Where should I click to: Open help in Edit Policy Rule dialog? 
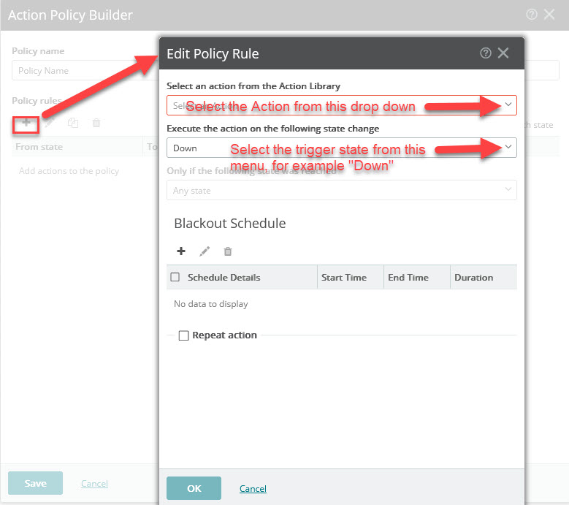tap(485, 53)
